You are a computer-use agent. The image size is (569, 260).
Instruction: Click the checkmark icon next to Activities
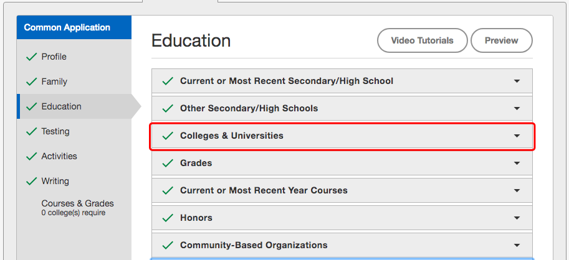pos(32,156)
